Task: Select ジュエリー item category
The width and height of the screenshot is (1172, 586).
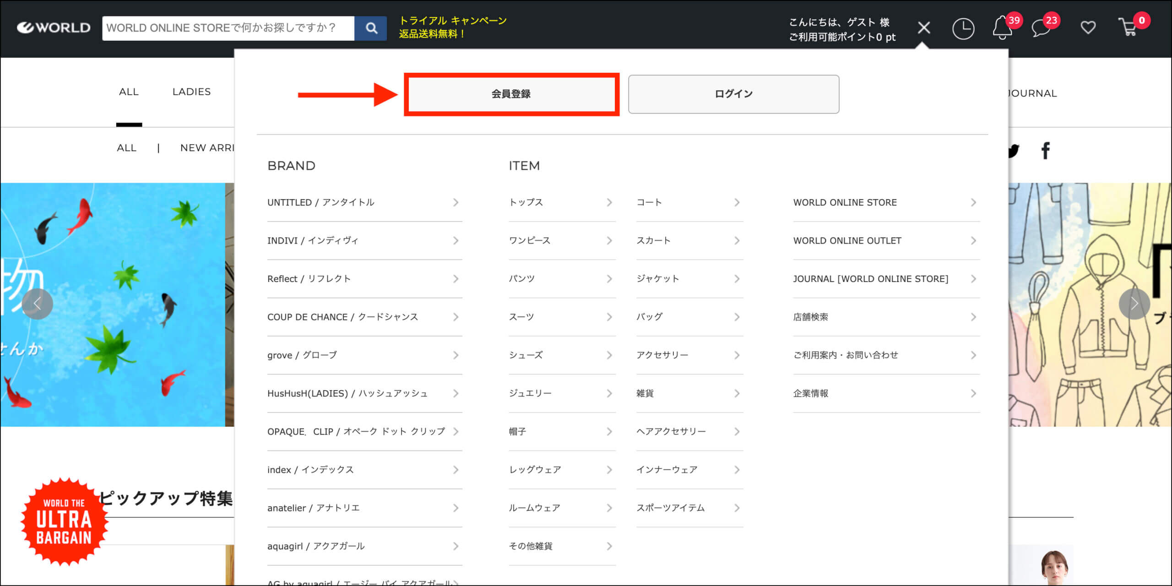Action: tap(562, 393)
